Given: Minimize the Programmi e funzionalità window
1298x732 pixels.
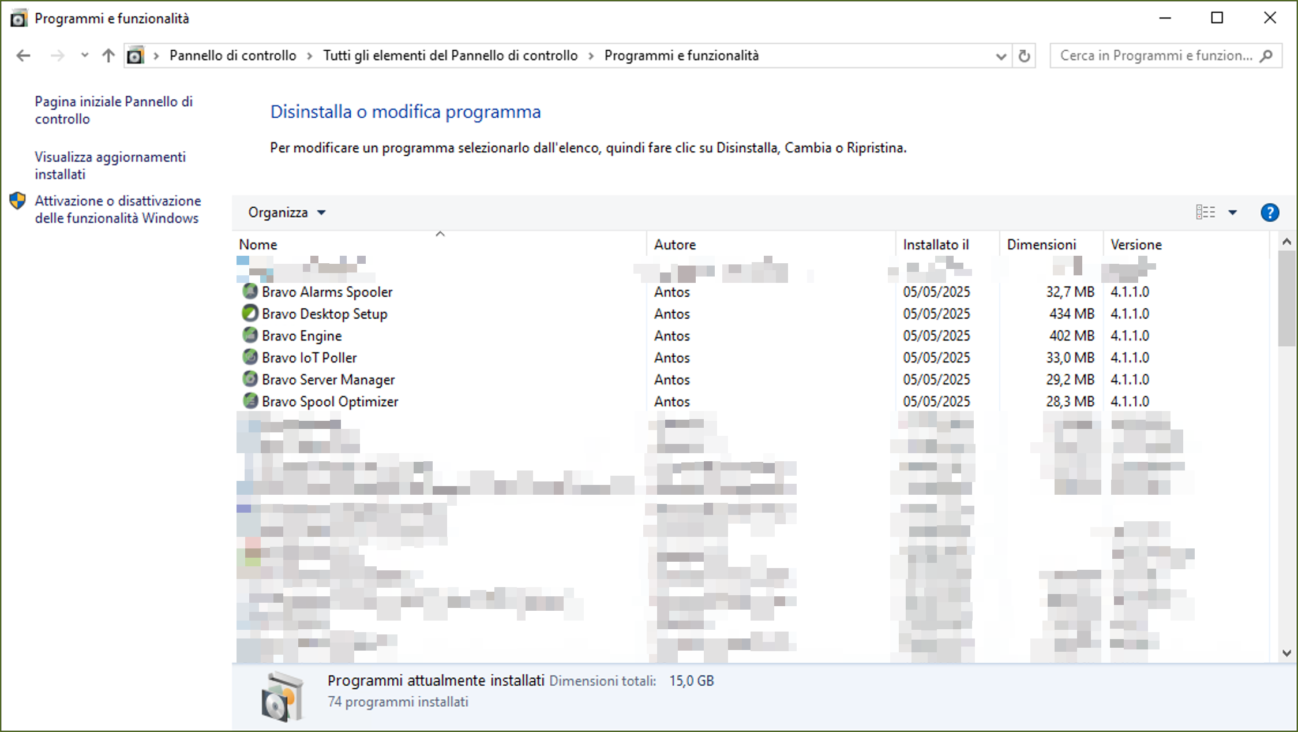Looking at the screenshot, I should [1165, 18].
